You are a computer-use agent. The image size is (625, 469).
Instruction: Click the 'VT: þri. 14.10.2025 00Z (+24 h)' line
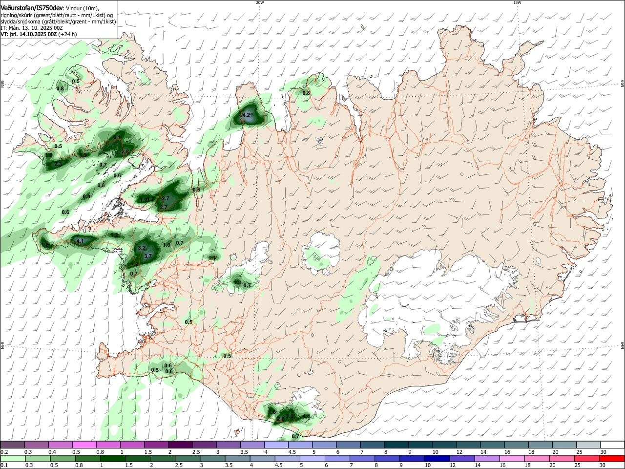[39, 34]
